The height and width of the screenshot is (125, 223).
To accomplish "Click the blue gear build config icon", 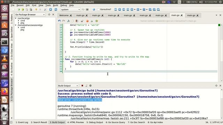I will (x=94, y=9).
